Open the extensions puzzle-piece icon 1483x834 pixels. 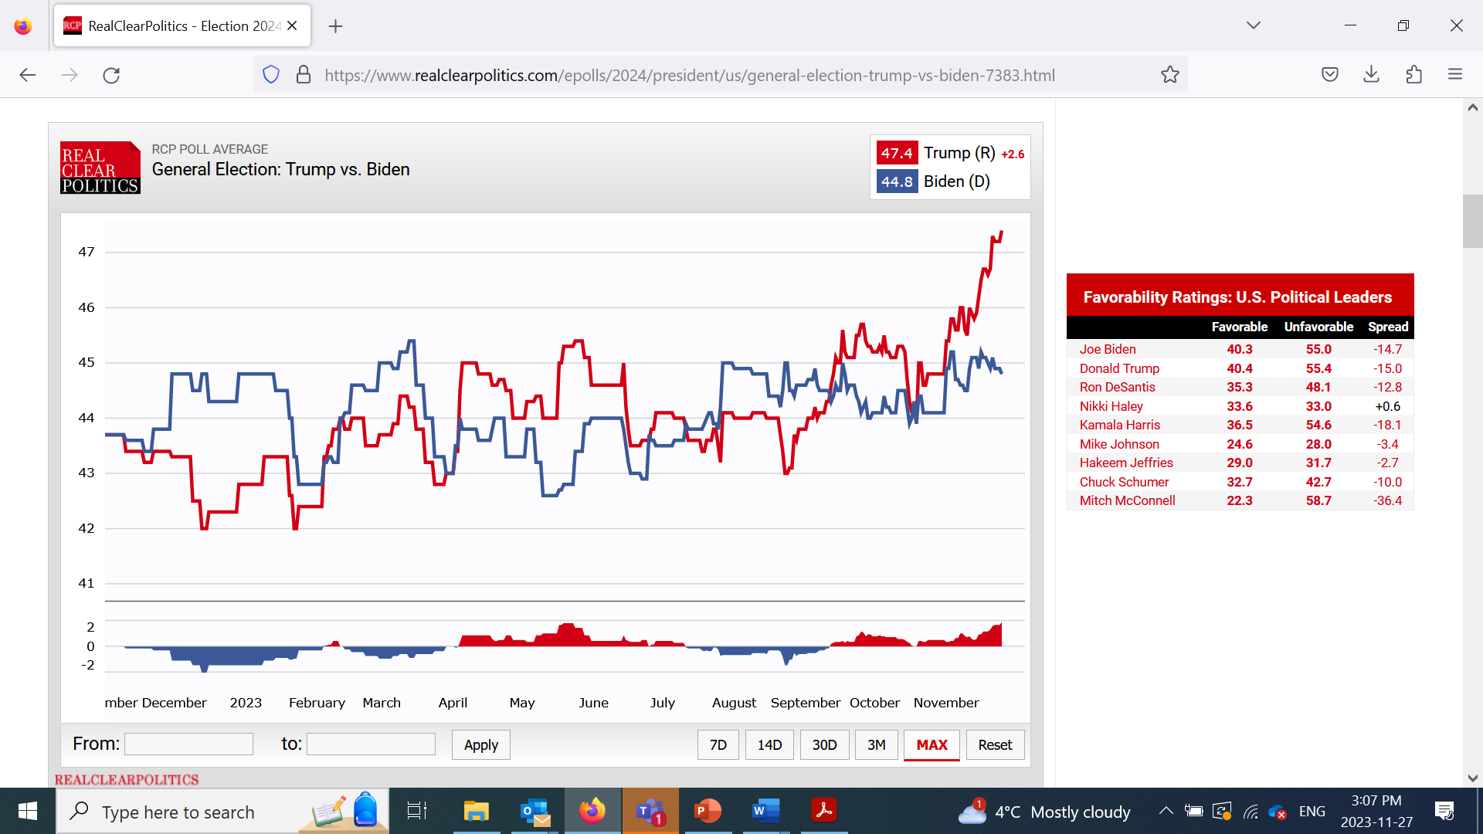1413,75
